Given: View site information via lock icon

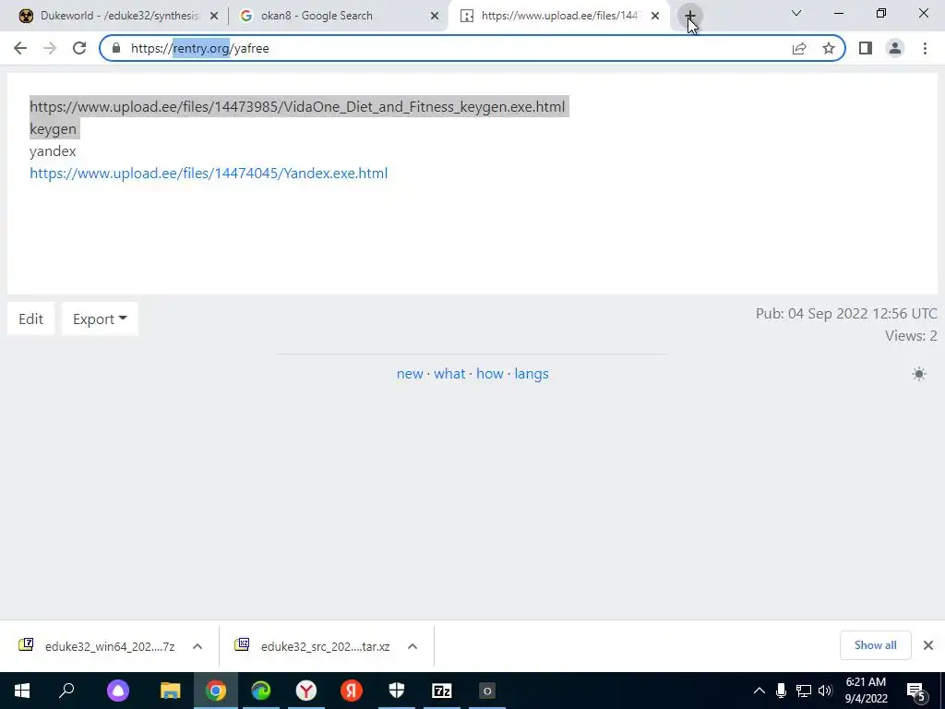Looking at the screenshot, I should pos(116,48).
